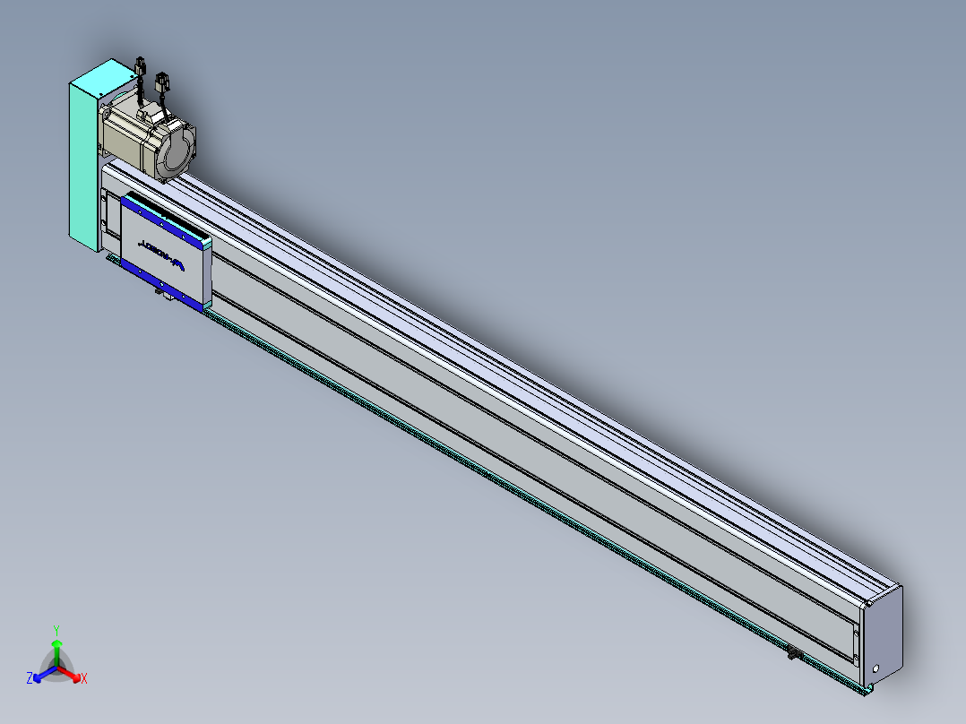The width and height of the screenshot is (966, 724).
Task: Click the green Y axis arrow on triad
Action: point(56,645)
